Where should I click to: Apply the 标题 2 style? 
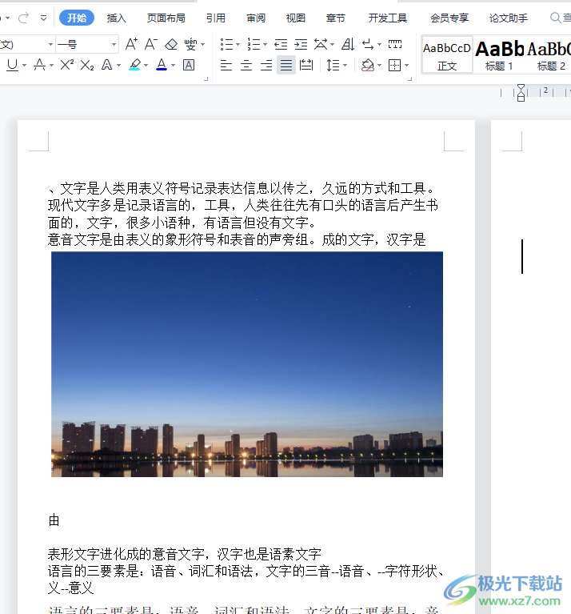(x=549, y=55)
